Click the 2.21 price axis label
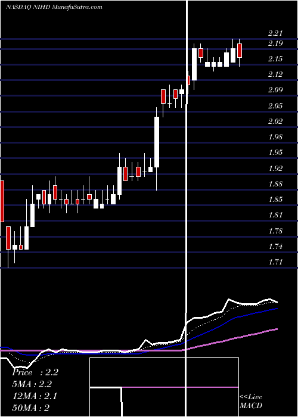The height and width of the screenshot is (417, 298). coord(275,33)
